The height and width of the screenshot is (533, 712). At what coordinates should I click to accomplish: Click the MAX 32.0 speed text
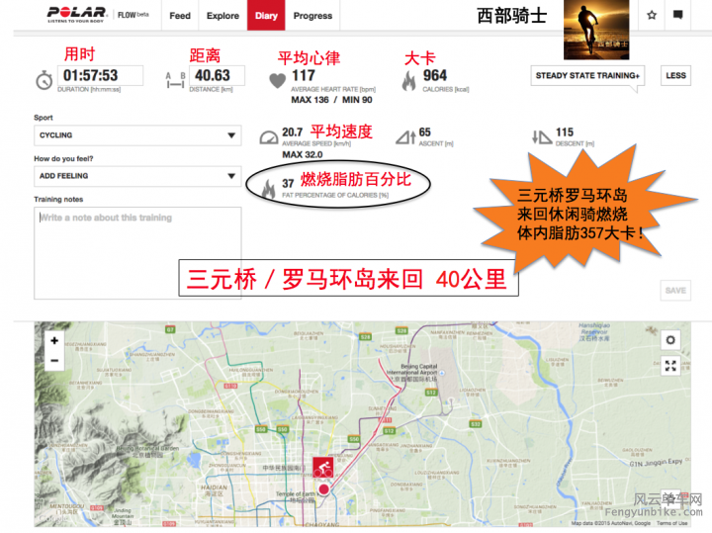pos(303,155)
